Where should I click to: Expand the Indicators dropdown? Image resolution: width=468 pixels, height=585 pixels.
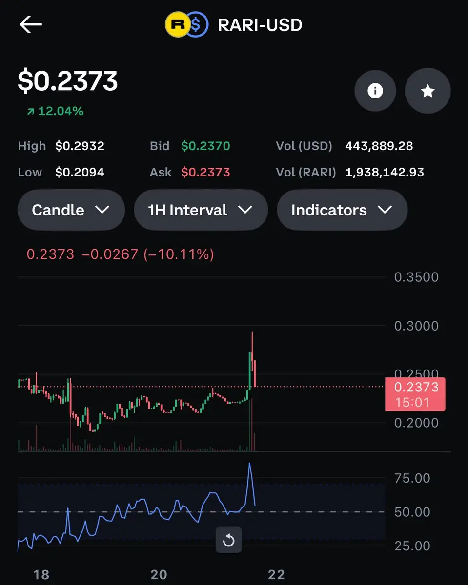(x=342, y=210)
